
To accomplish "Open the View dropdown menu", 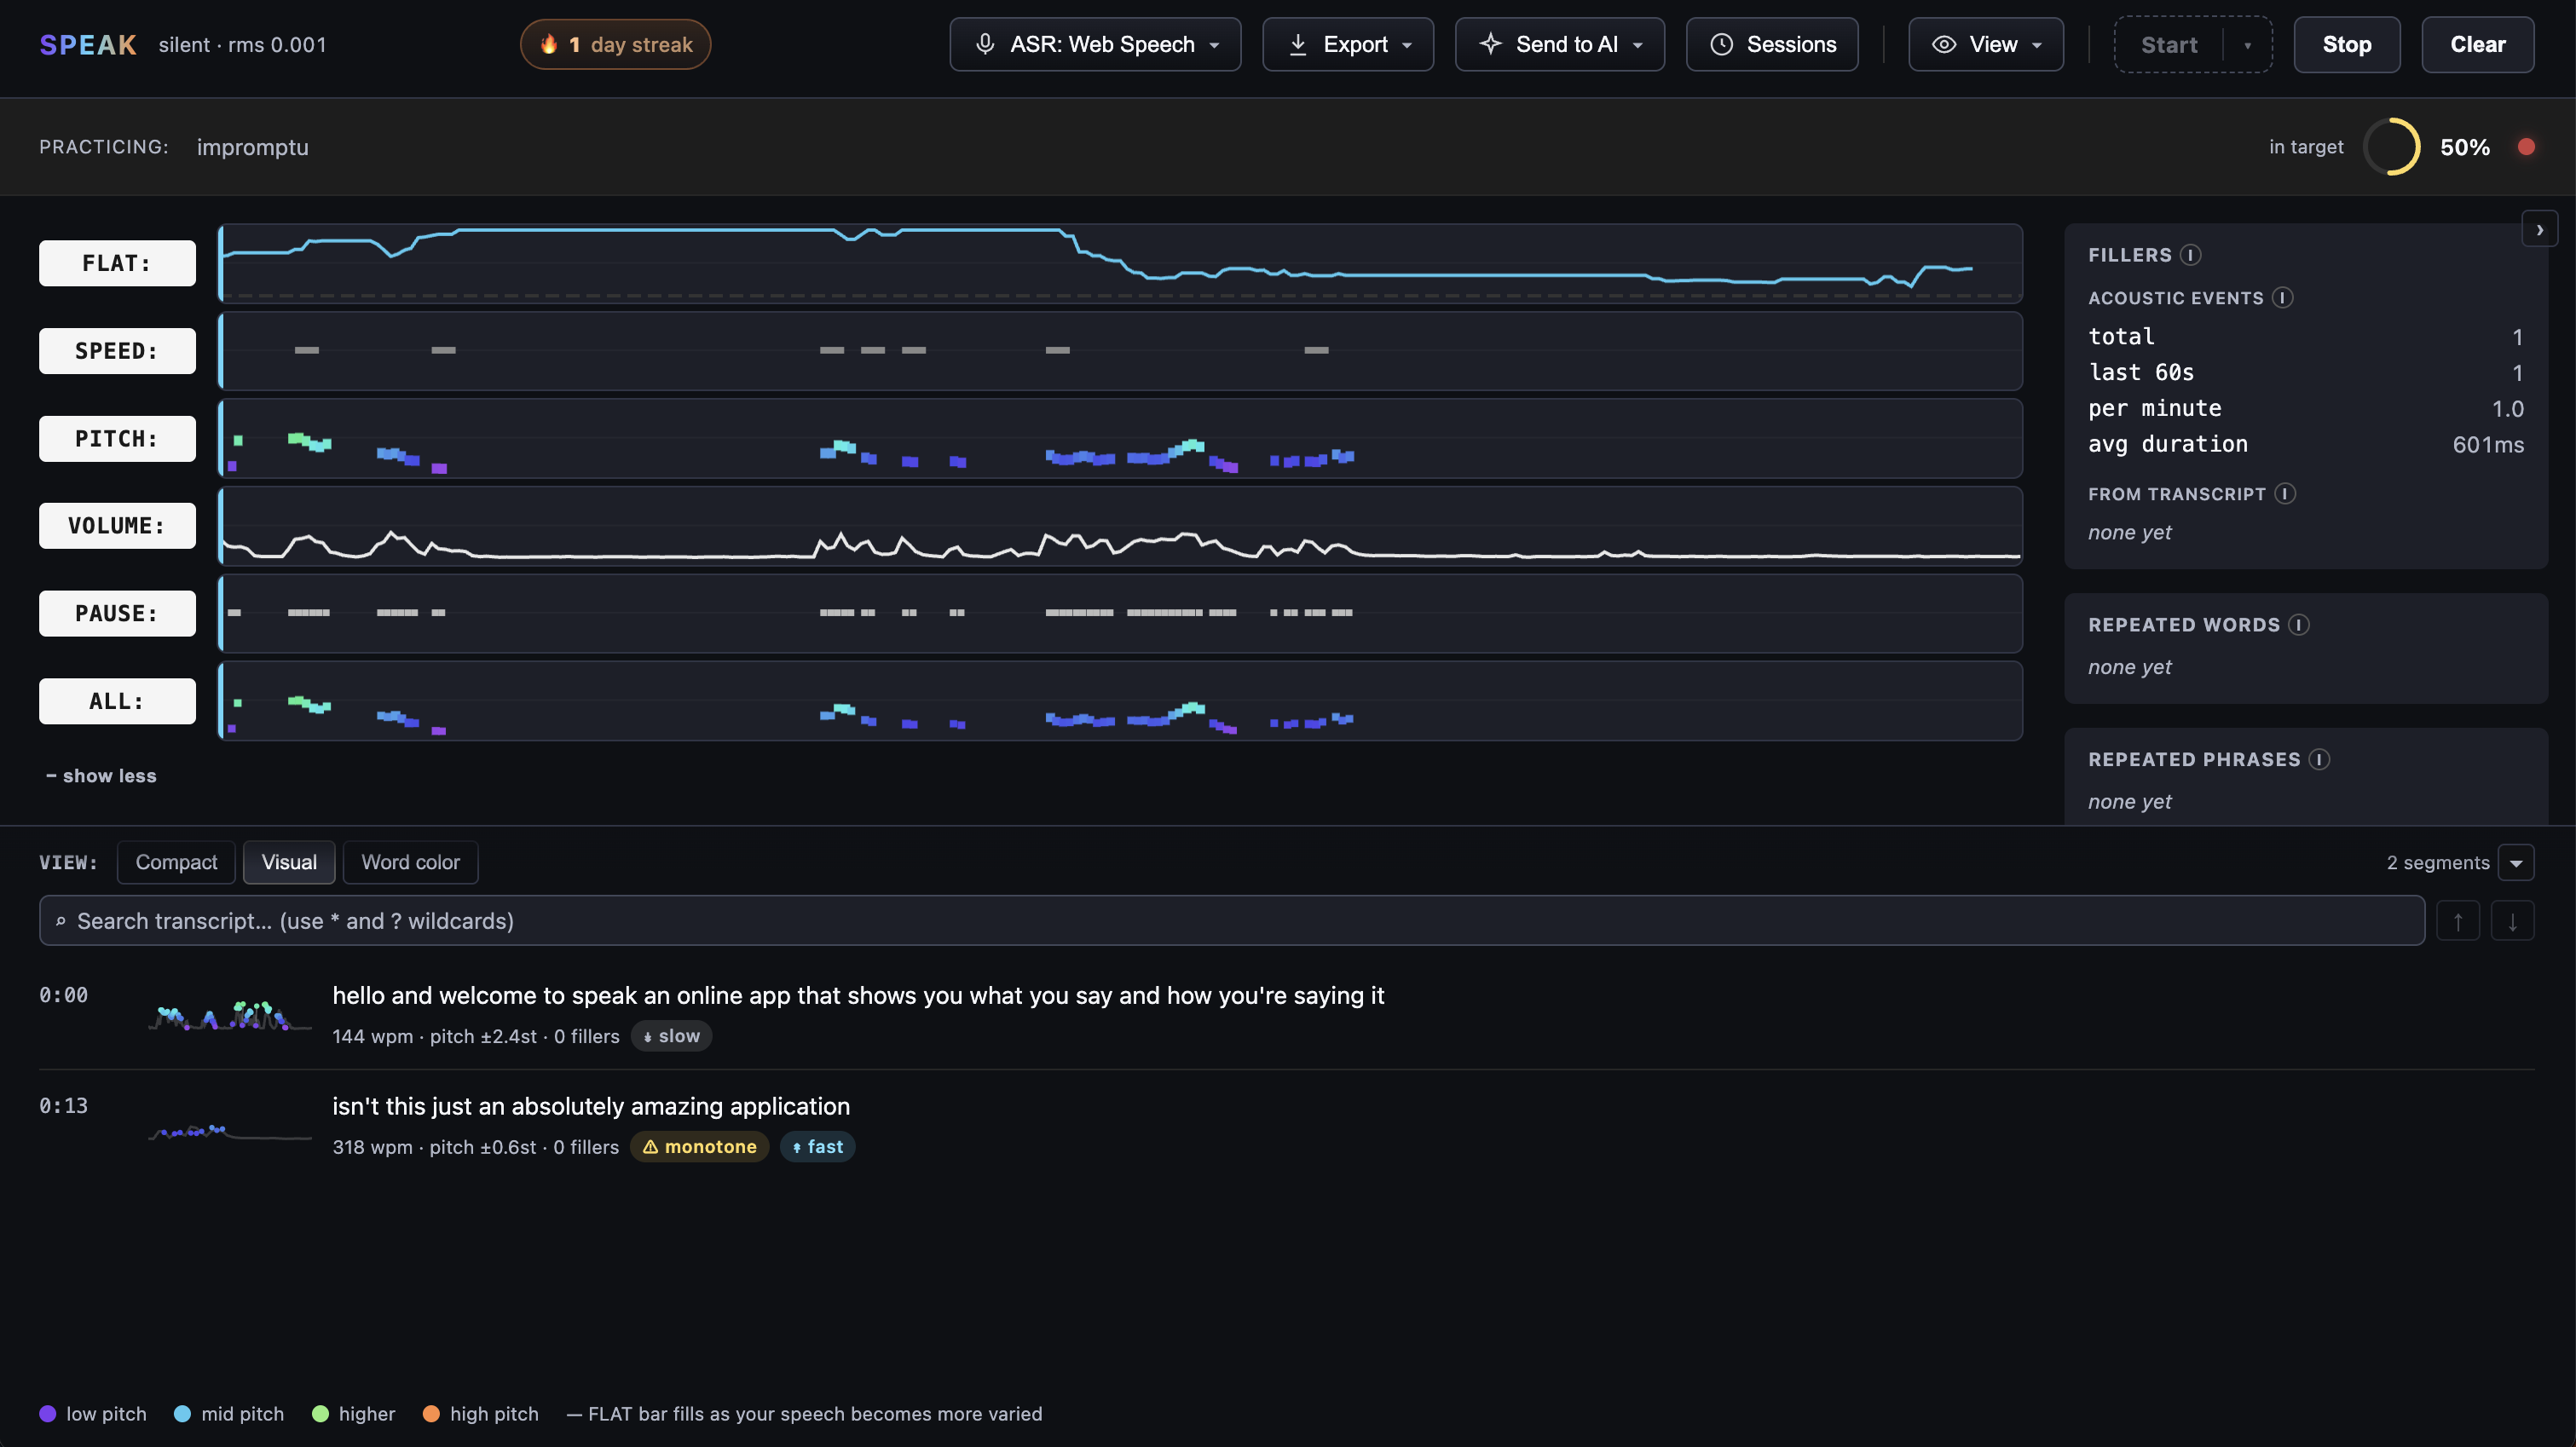I will point(1985,44).
